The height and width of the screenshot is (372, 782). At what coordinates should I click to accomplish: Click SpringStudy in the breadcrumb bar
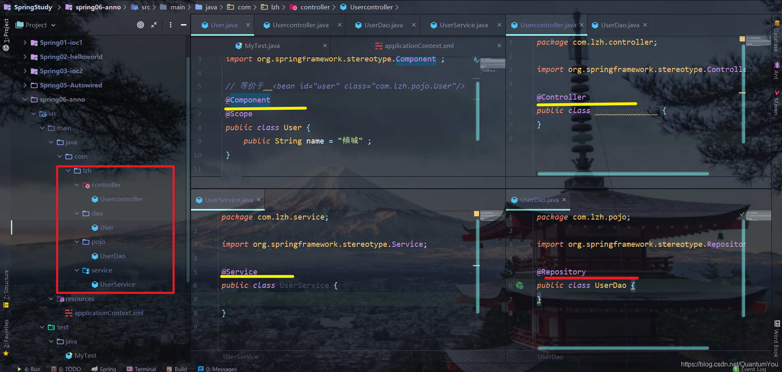[28, 7]
